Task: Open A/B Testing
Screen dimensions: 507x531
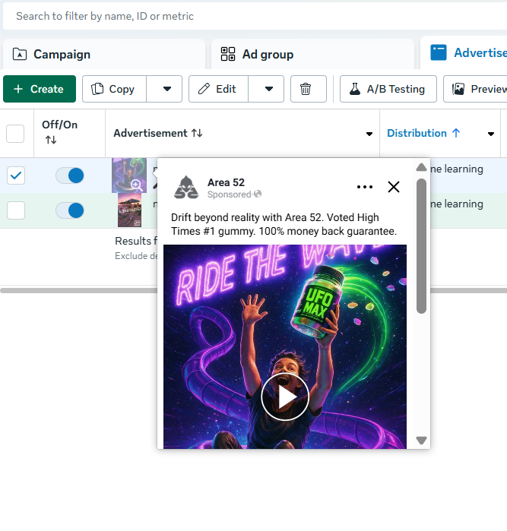Action: point(388,89)
